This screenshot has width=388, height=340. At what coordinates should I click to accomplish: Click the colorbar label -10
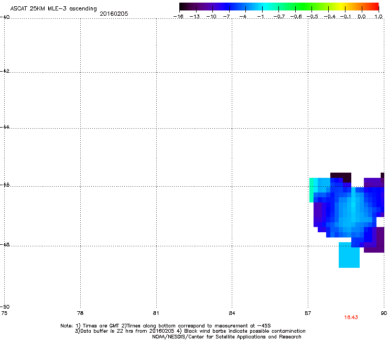click(x=211, y=17)
